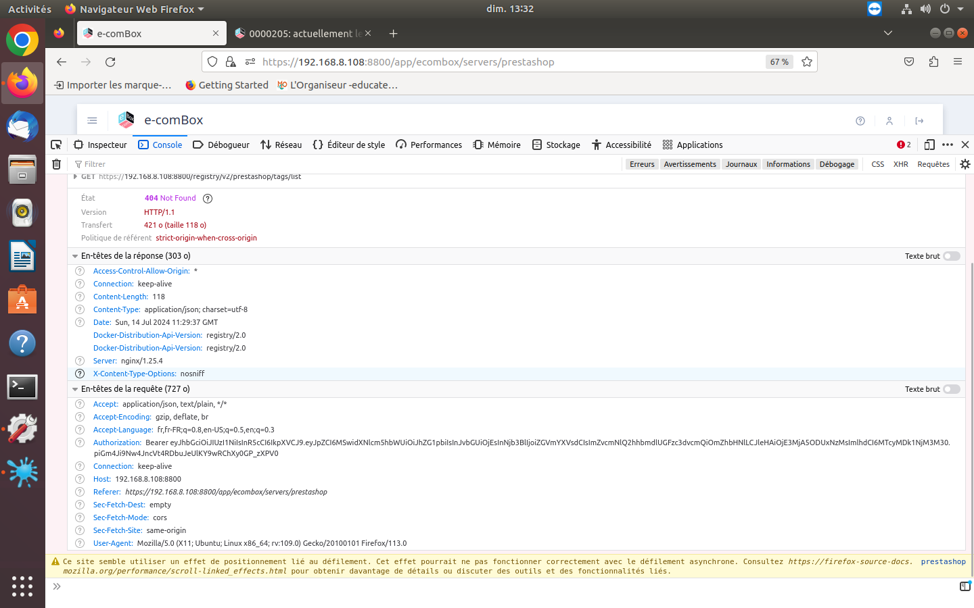Click the e-comBox logout icon
Image resolution: width=974 pixels, height=608 pixels.
coord(919,121)
